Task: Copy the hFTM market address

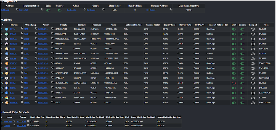Action: point(22,28)
